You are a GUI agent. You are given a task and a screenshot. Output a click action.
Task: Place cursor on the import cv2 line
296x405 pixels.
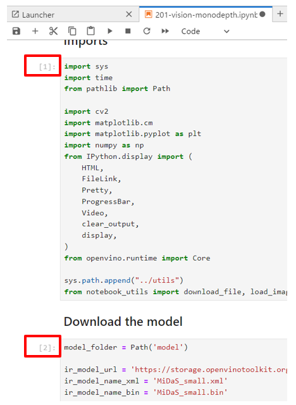(87, 111)
